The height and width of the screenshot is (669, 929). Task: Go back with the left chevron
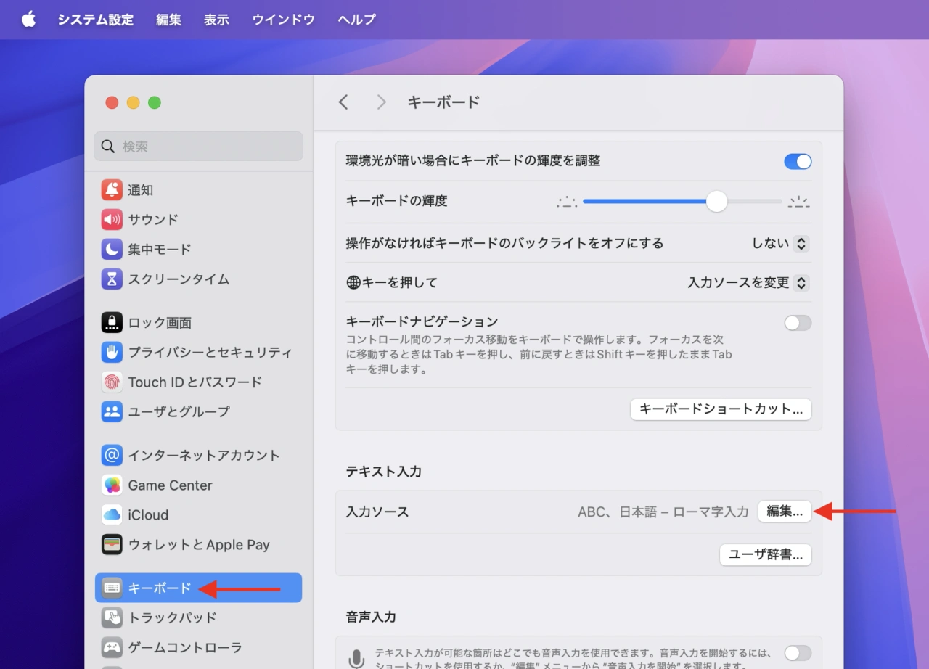[344, 102]
